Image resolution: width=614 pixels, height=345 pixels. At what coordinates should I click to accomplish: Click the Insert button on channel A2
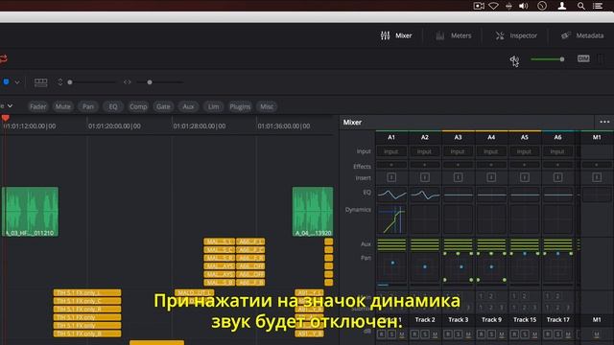[424, 177]
